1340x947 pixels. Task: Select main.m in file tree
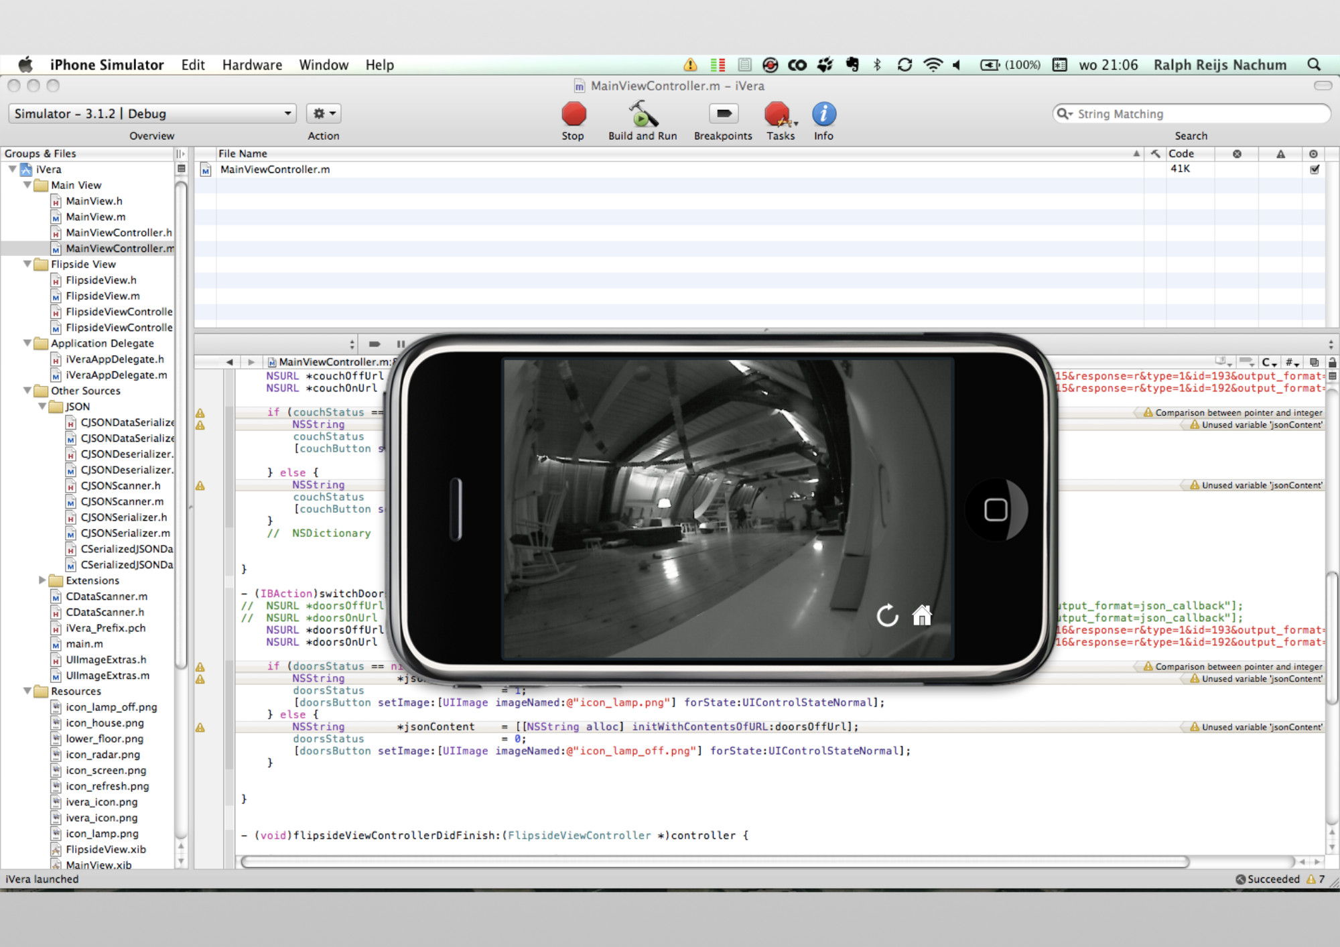click(84, 643)
